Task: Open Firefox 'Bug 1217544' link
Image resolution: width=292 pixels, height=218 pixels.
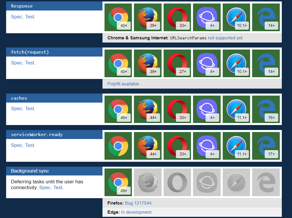Action: [x=138, y=203]
